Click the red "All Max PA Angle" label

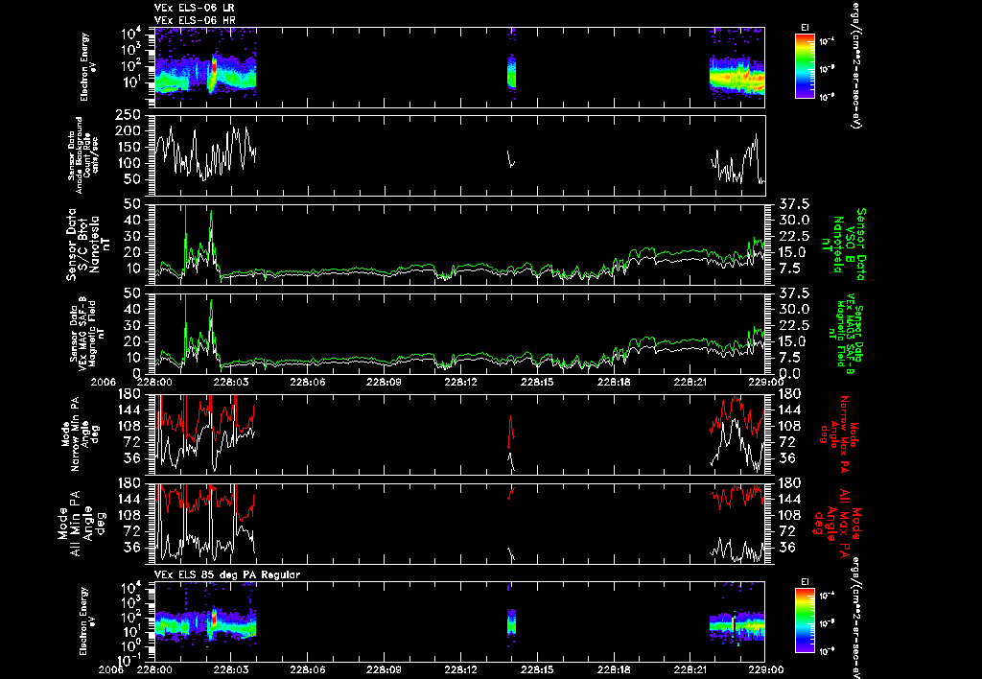coord(839,523)
